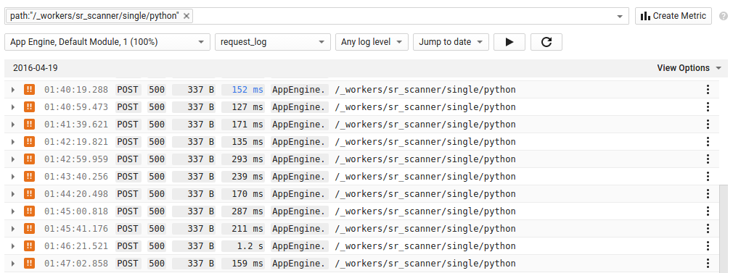The height and width of the screenshot is (273, 733).
Task: Open the three-dot menu for the 01:47:02.858 entry
Action: (x=708, y=263)
